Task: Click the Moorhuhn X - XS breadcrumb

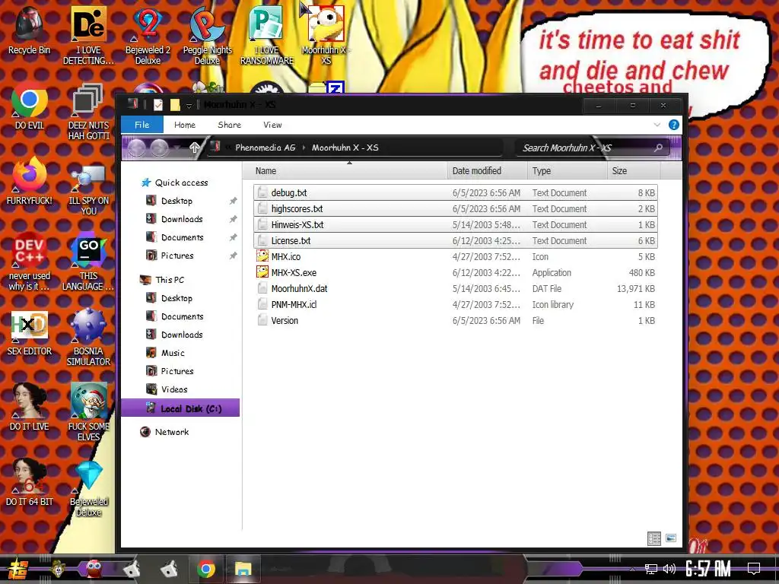Action: click(345, 148)
